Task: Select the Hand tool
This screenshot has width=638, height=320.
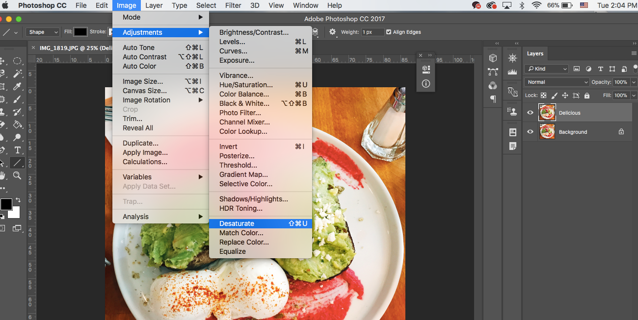Action: pos(2,175)
